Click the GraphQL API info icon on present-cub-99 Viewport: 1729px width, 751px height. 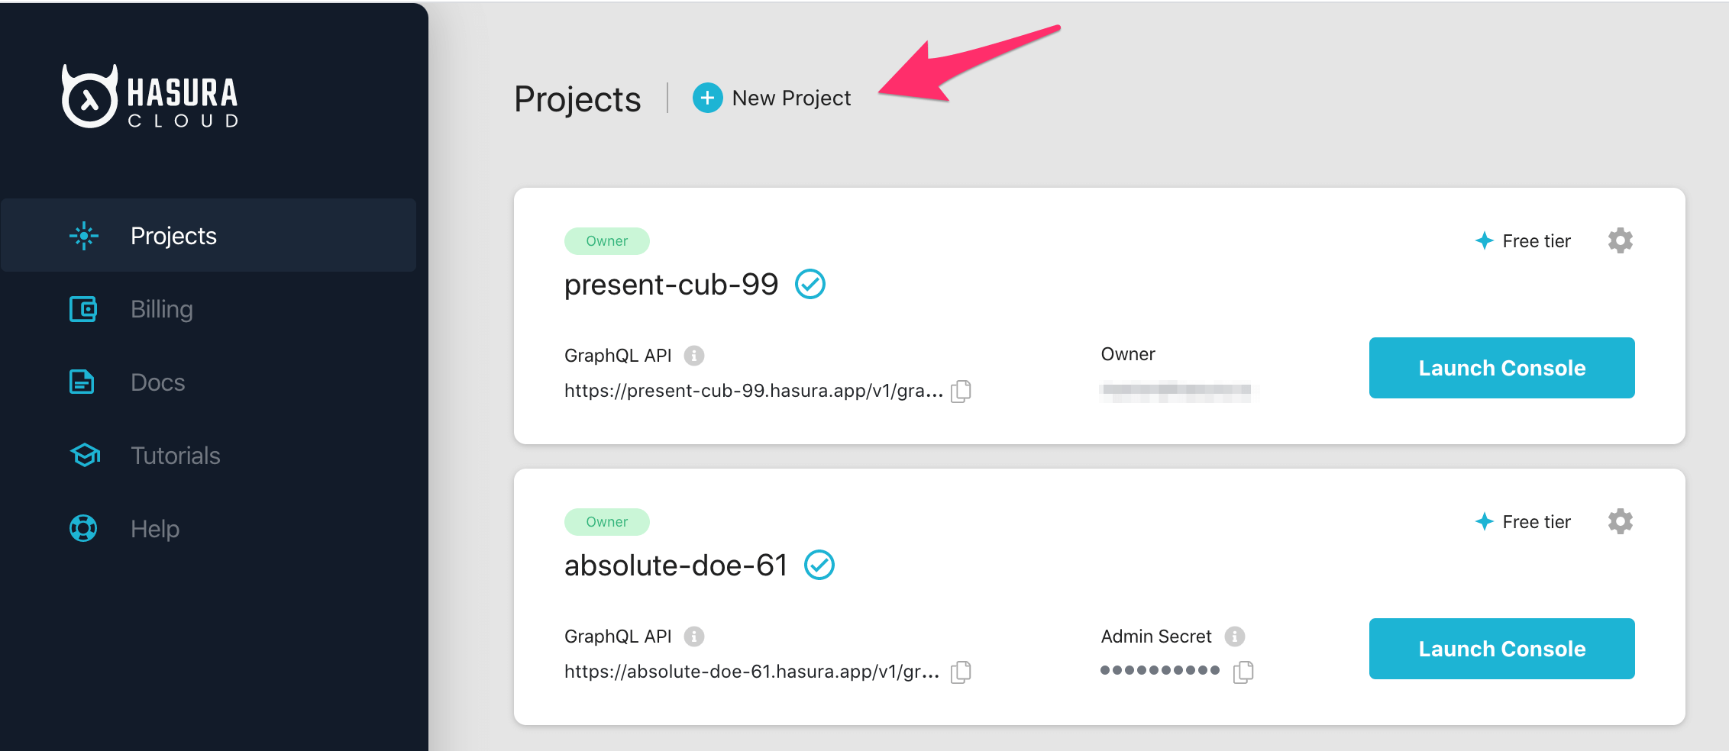click(x=693, y=354)
